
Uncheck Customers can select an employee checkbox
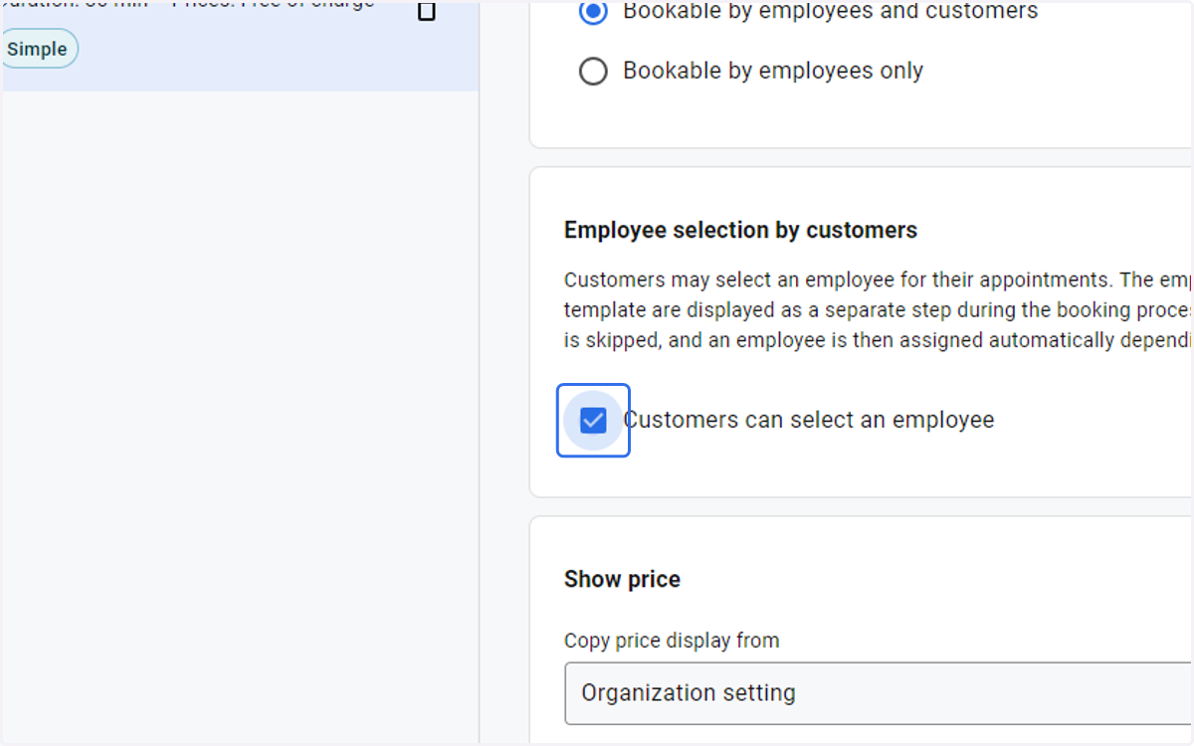pyautogui.click(x=593, y=420)
